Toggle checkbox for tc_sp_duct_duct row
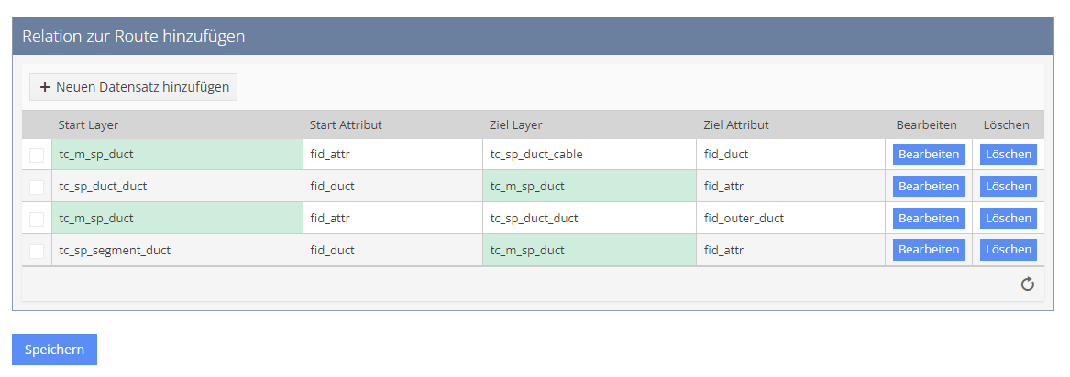 tap(37, 188)
